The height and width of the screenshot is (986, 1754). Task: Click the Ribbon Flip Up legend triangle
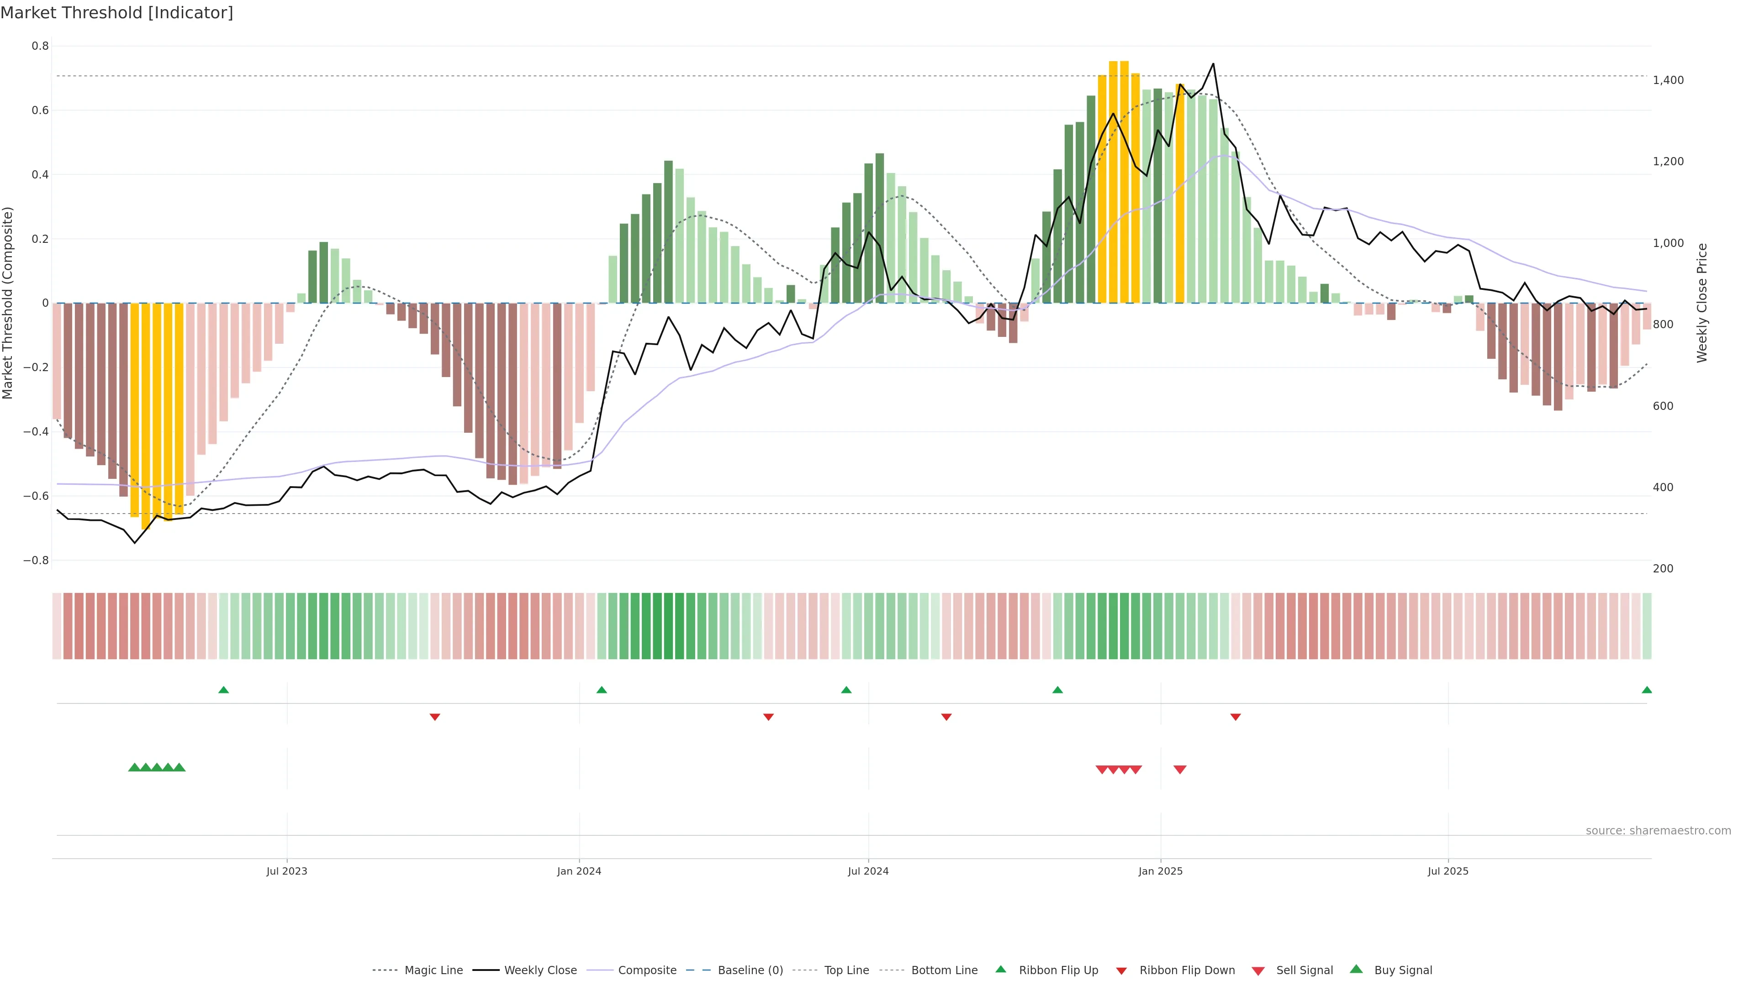click(1000, 969)
